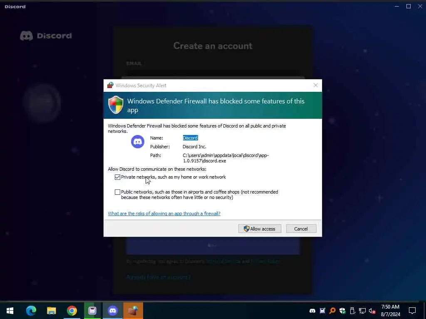Click the Discord app icon in the alert
This screenshot has width=426, height=319.
coord(138,142)
